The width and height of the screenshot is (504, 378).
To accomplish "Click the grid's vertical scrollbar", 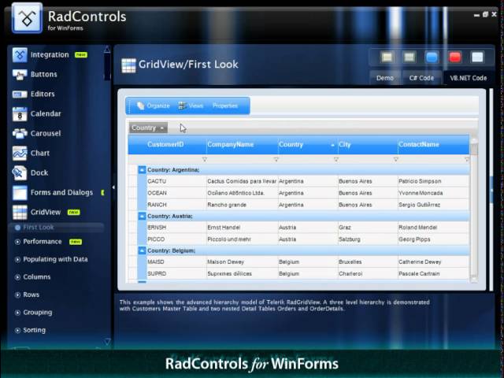I will point(474,209).
